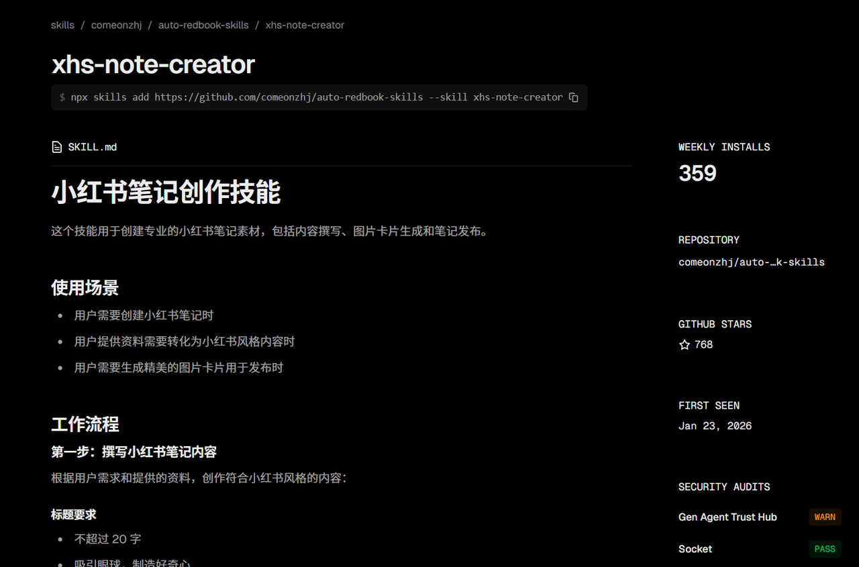Click the SKILL.md file icon

(57, 147)
